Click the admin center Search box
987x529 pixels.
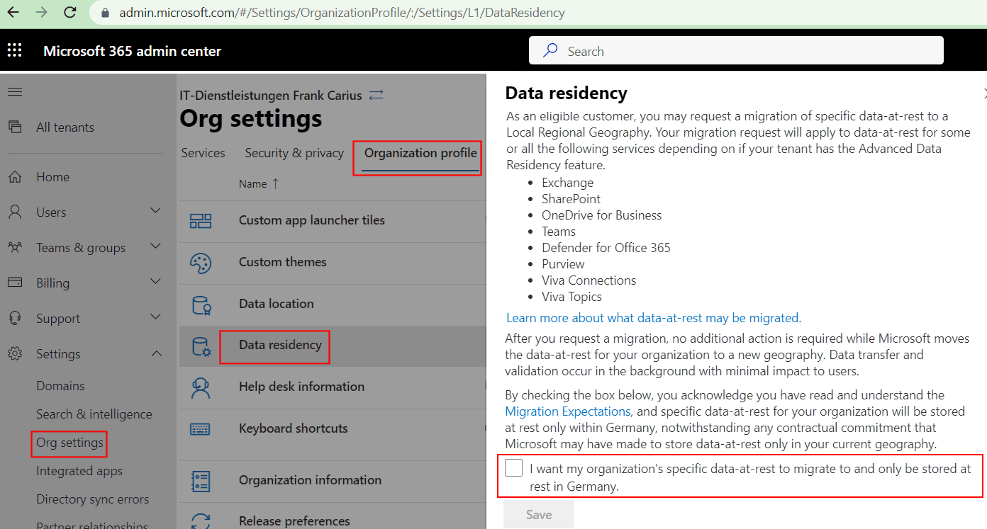(736, 51)
